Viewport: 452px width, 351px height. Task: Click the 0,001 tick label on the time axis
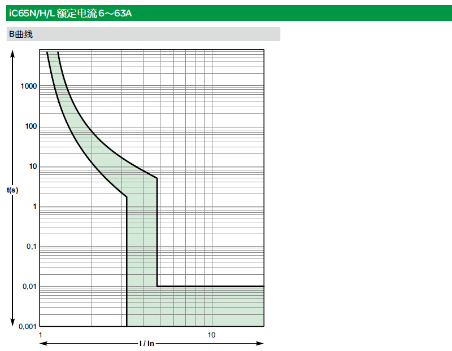point(27,326)
